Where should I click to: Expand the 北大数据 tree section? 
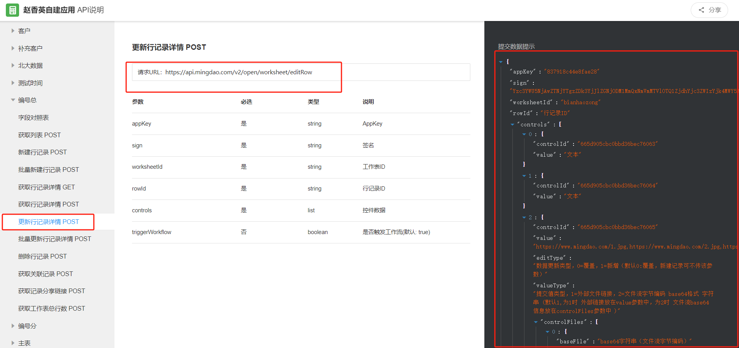click(x=30, y=66)
